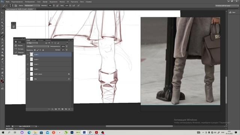Open the Brush panel toggle in options bar
The width and height of the screenshot is (240, 135).
point(16,6)
